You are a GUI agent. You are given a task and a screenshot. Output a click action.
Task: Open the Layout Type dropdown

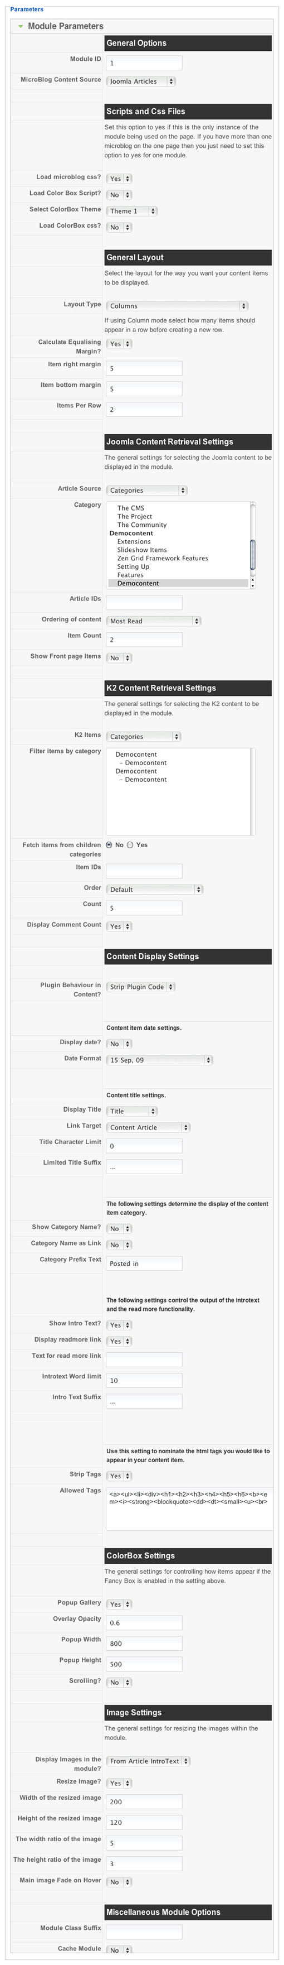(x=177, y=305)
